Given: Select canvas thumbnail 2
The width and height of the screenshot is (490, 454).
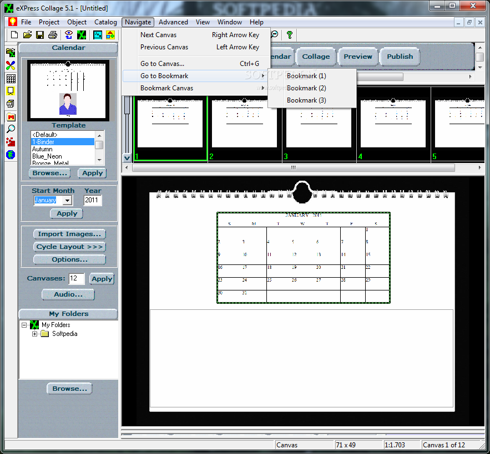Looking at the screenshot, I should click(244, 128).
